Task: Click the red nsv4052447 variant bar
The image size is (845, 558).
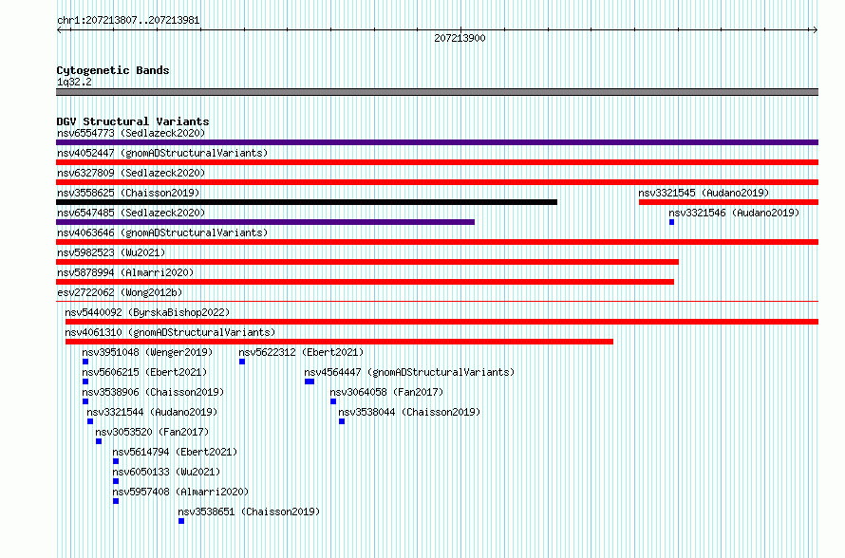Action: click(437, 162)
